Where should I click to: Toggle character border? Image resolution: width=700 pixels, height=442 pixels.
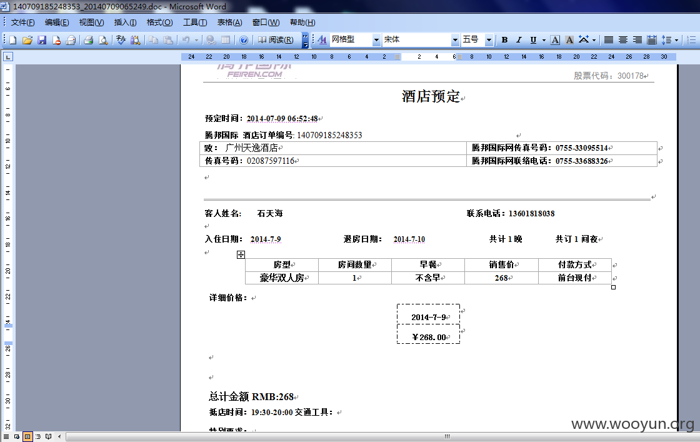(x=555, y=40)
